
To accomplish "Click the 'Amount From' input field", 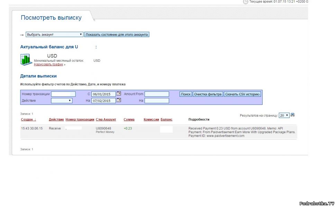I will (157, 94).
